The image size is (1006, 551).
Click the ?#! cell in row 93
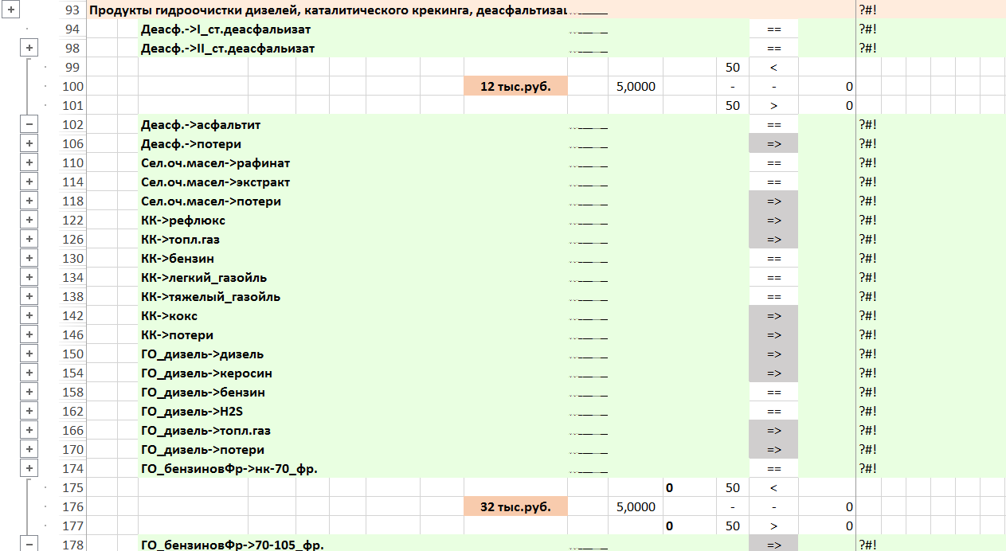tap(868, 10)
